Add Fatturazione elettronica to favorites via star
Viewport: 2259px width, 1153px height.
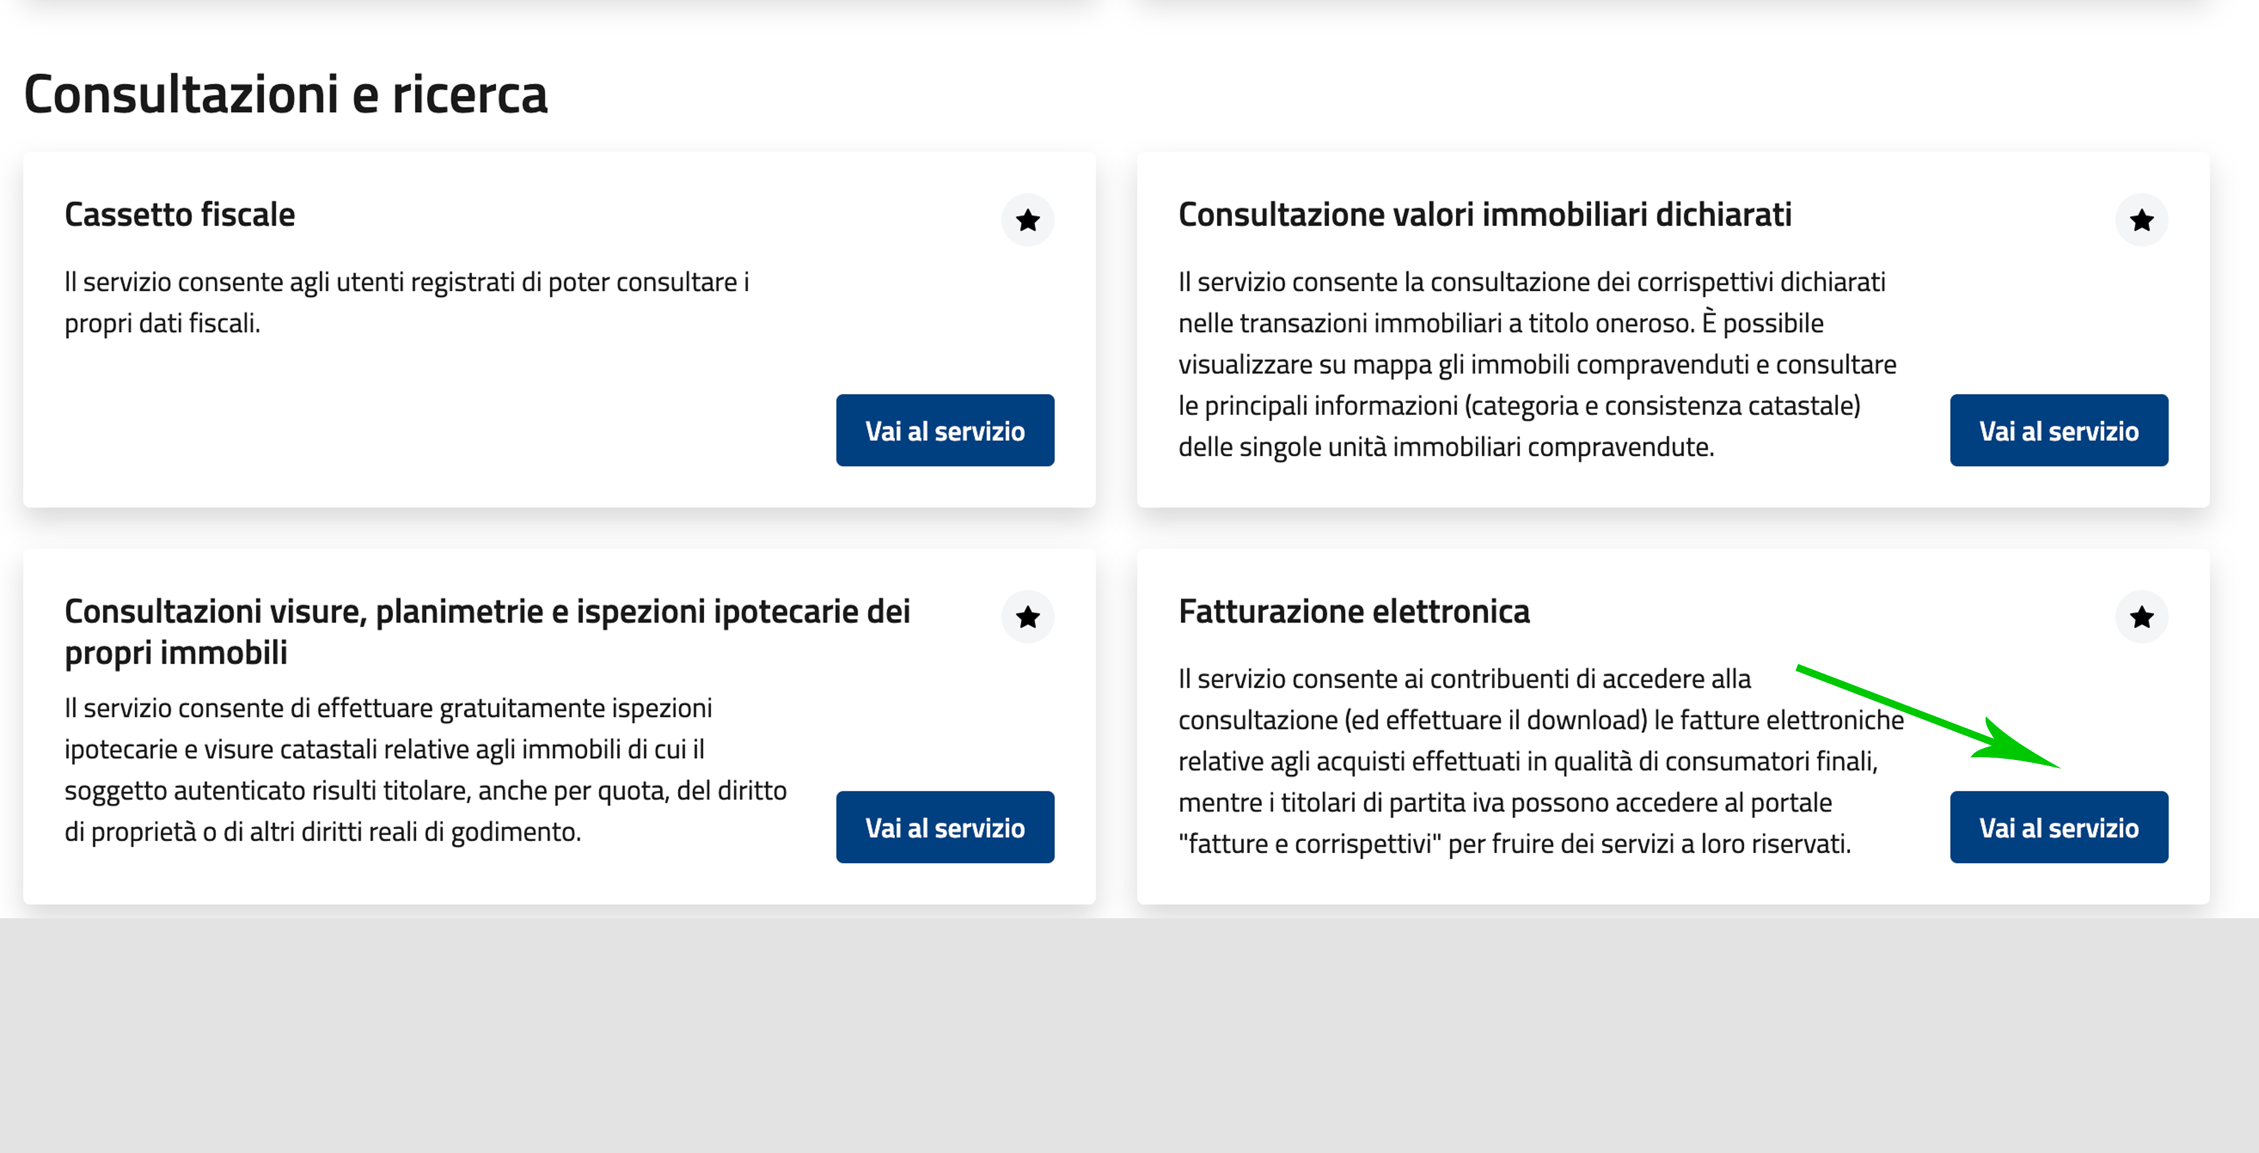pos(2140,617)
